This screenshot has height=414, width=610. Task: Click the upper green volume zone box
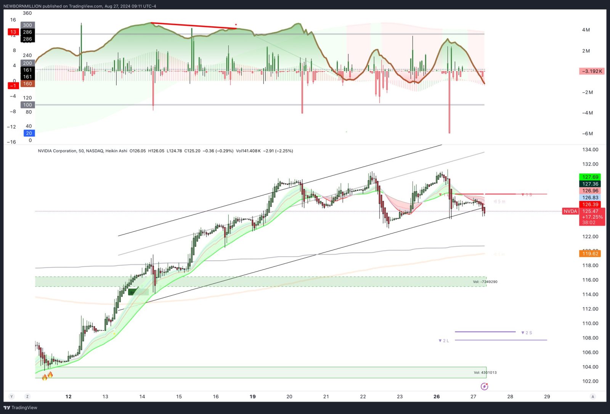261,282
